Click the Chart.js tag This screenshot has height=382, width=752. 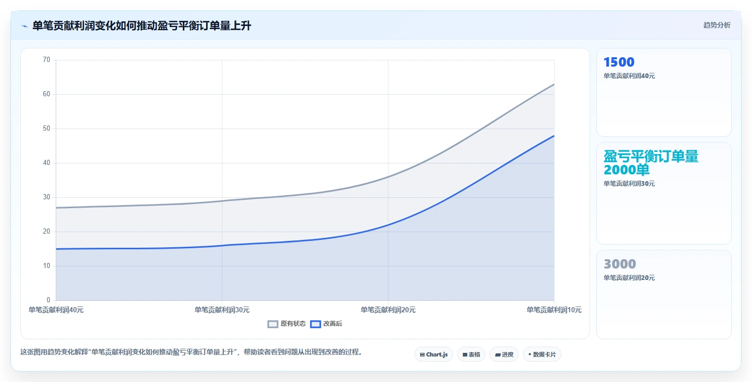pos(434,354)
